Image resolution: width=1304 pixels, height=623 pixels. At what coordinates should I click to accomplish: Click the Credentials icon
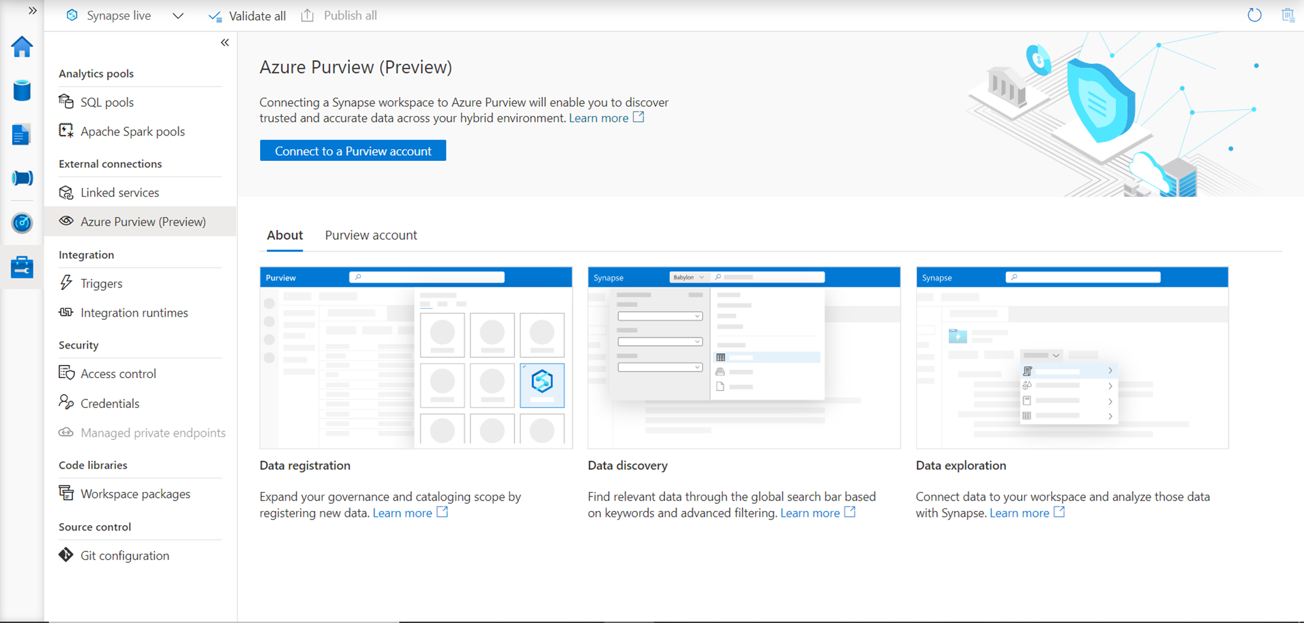pyautogui.click(x=66, y=402)
